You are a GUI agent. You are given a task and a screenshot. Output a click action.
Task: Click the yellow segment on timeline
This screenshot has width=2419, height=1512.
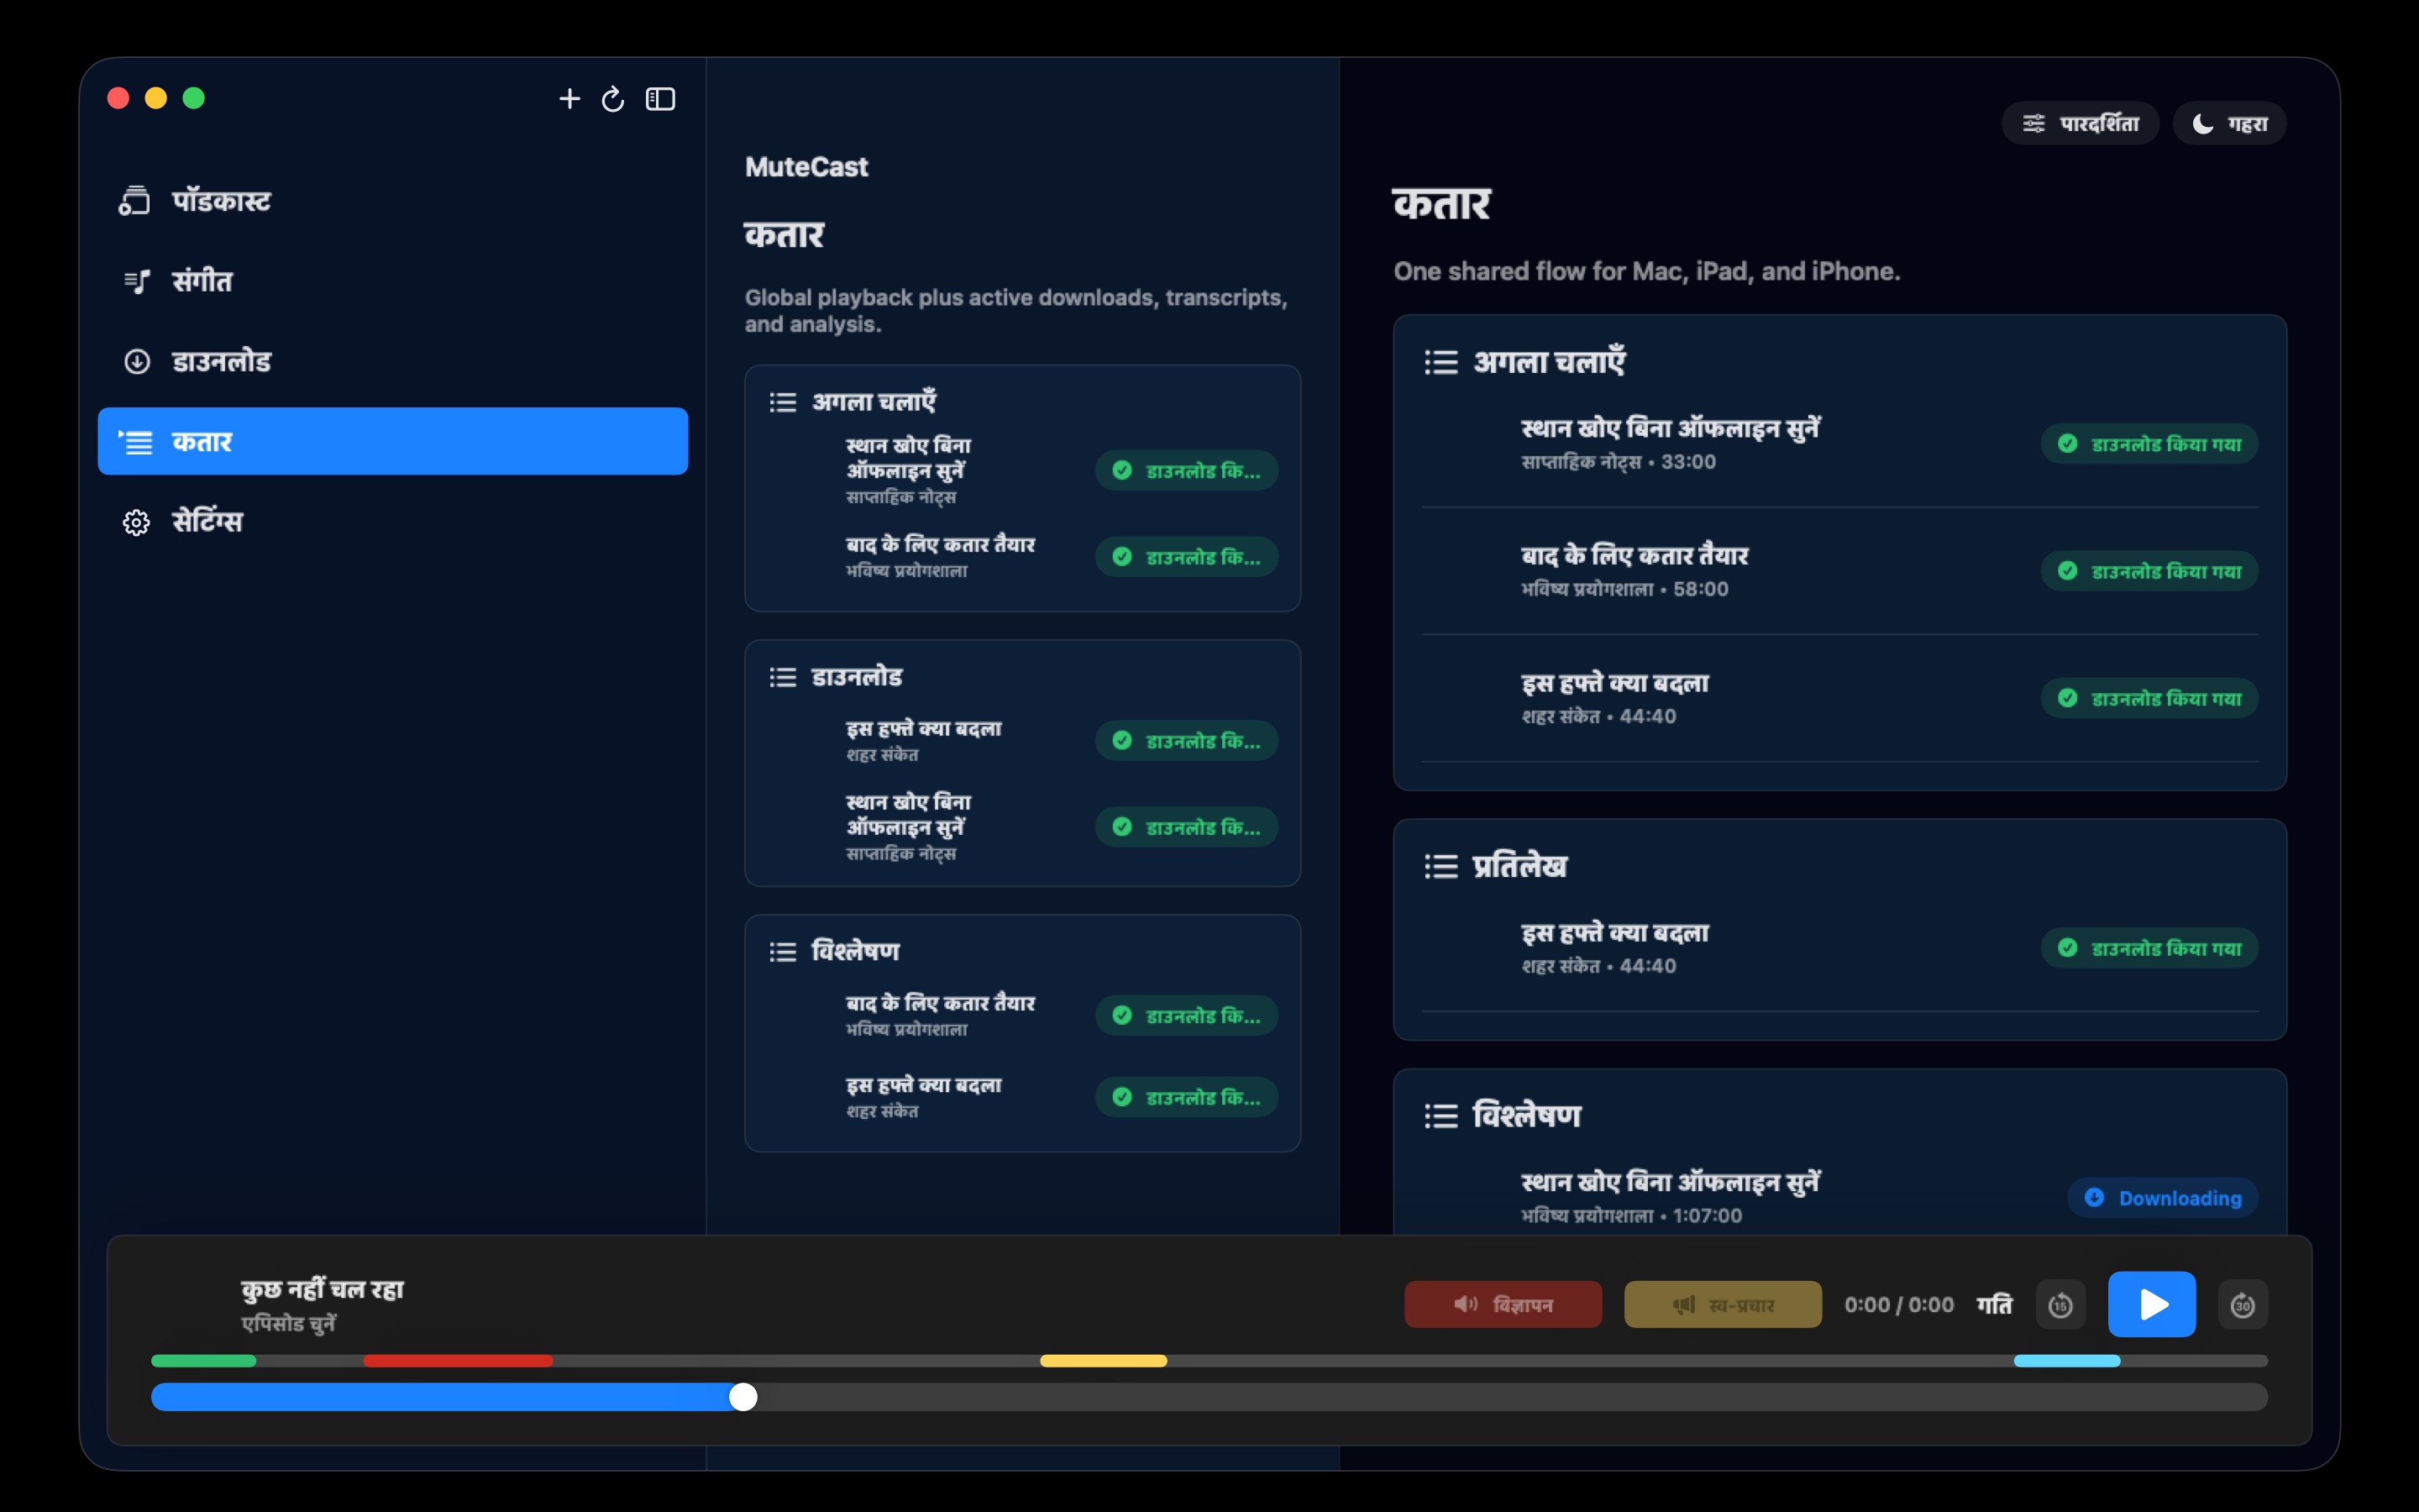point(1103,1361)
